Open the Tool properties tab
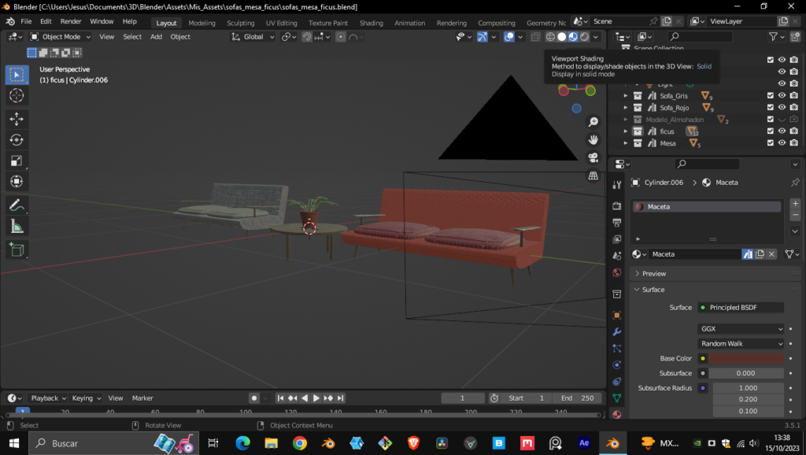The width and height of the screenshot is (806, 455). click(617, 184)
